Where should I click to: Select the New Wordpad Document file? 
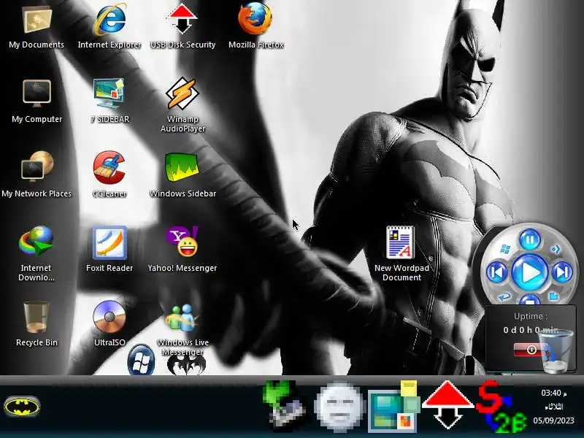(400, 242)
